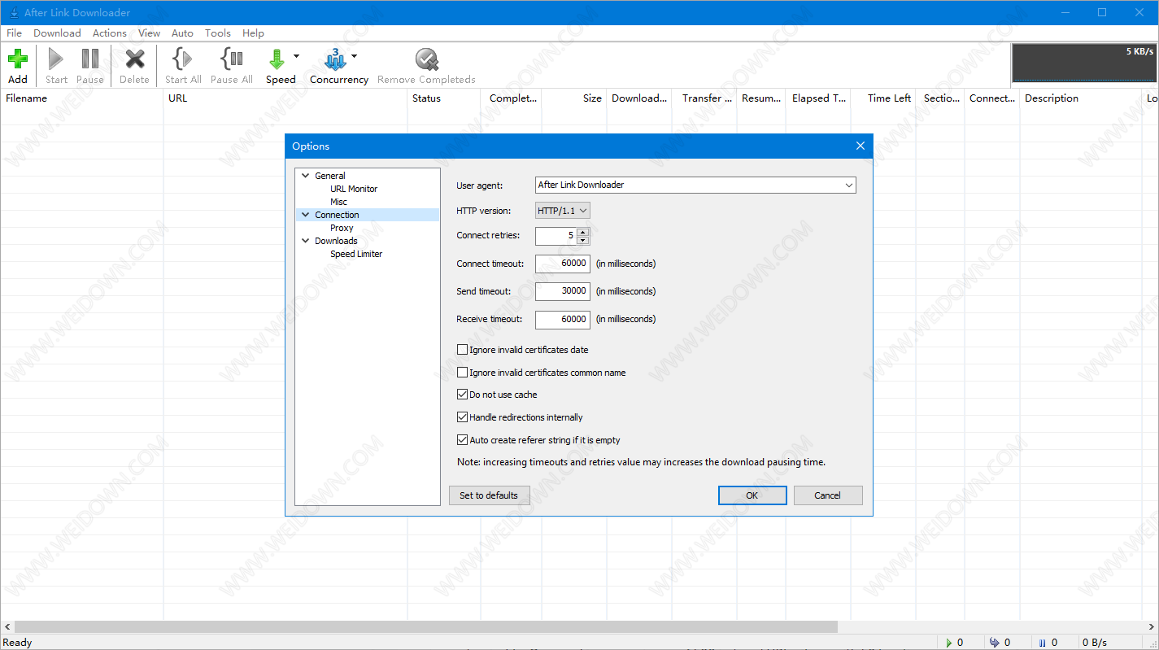Select General in options tree
Image resolution: width=1159 pixels, height=650 pixels.
[x=330, y=176]
